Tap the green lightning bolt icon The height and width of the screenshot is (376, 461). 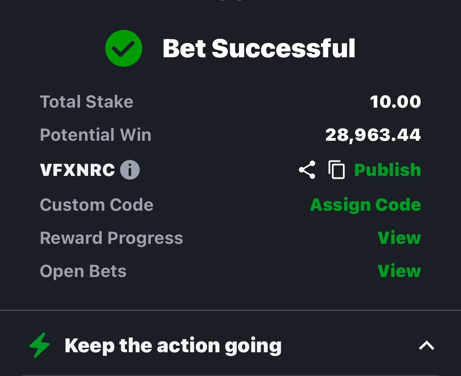[x=40, y=345]
